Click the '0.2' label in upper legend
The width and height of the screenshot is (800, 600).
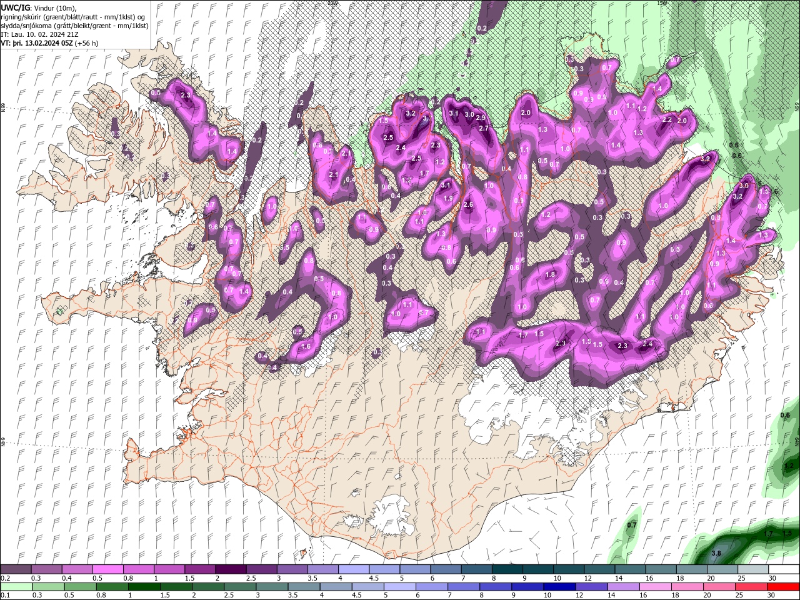(x=5, y=578)
